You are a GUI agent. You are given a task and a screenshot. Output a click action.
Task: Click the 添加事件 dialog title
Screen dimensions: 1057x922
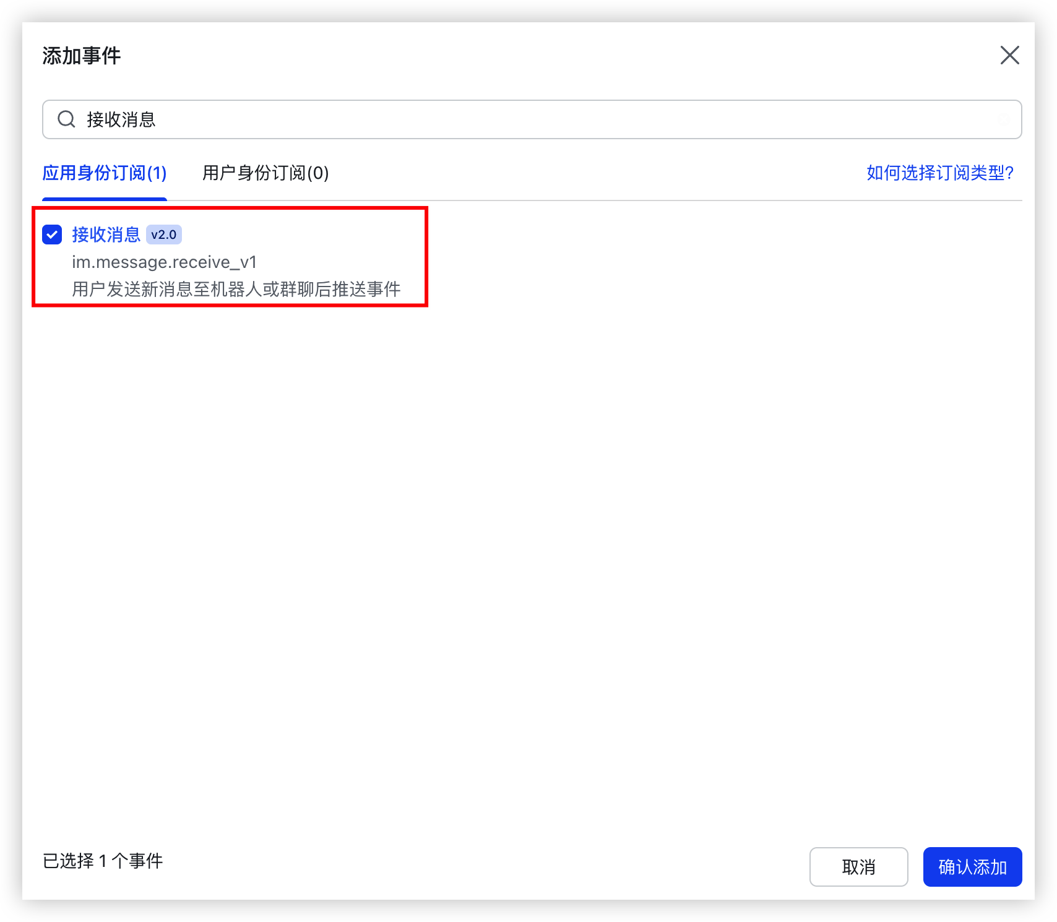pyautogui.click(x=82, y=56)
